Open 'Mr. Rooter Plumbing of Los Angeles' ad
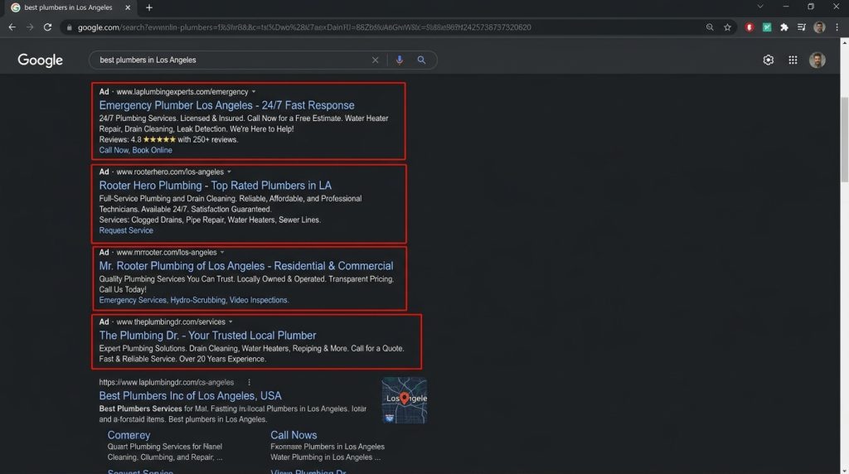 pyautogui.click(x=245, y=266)
